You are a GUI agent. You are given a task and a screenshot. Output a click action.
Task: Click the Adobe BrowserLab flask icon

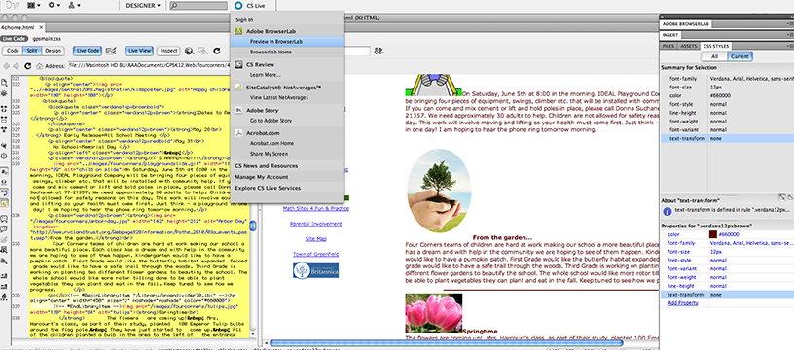click(x=238, y=31)
